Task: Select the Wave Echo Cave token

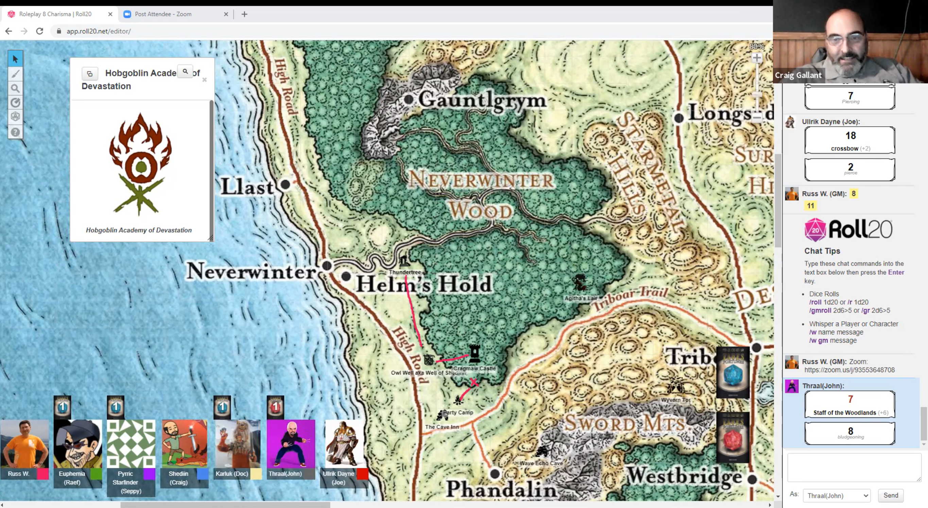Action: coord(542,452)
